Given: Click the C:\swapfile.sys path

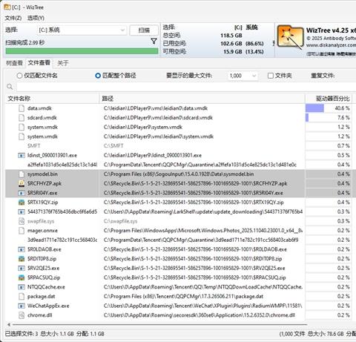Looking at the screenshot, I should pyautogui.click(x=120, y=221).
